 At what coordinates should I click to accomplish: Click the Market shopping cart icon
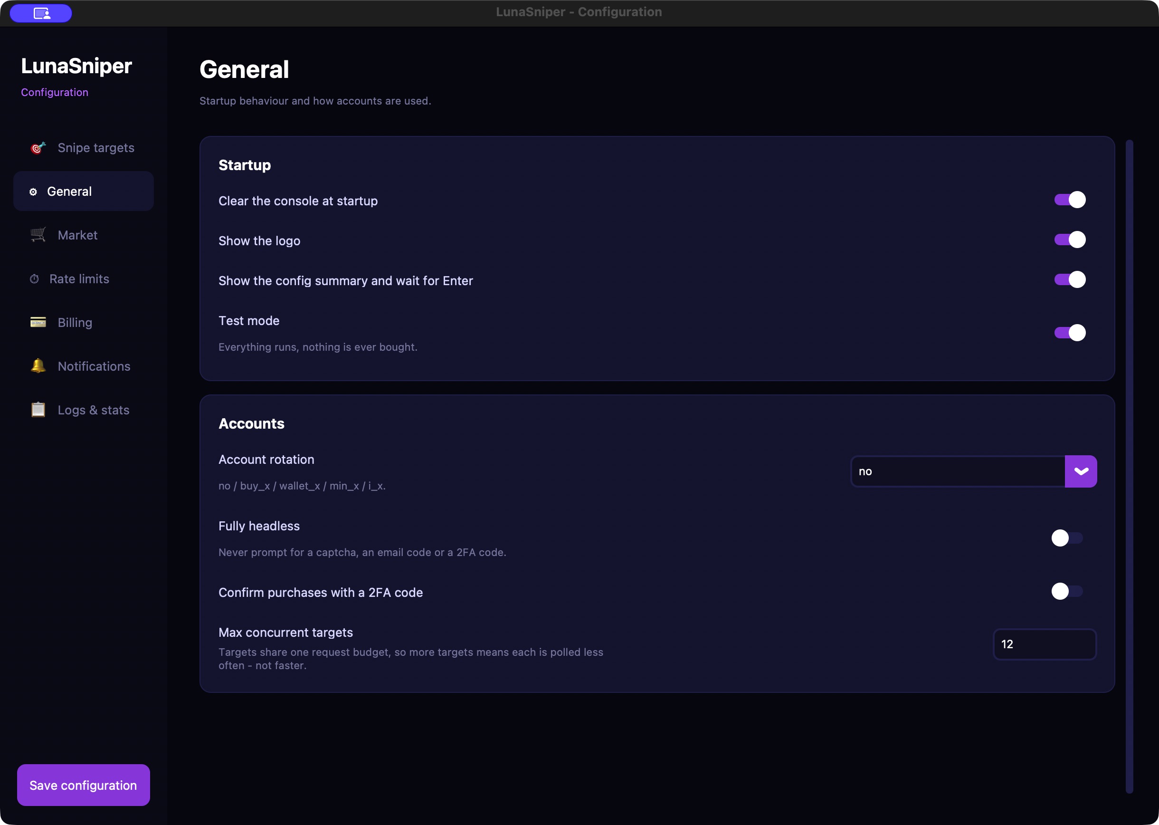tap(38, 235)
